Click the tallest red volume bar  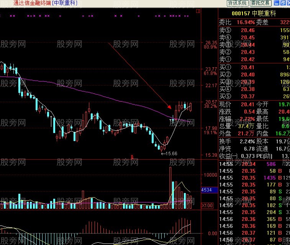click(x=170, y=188)
